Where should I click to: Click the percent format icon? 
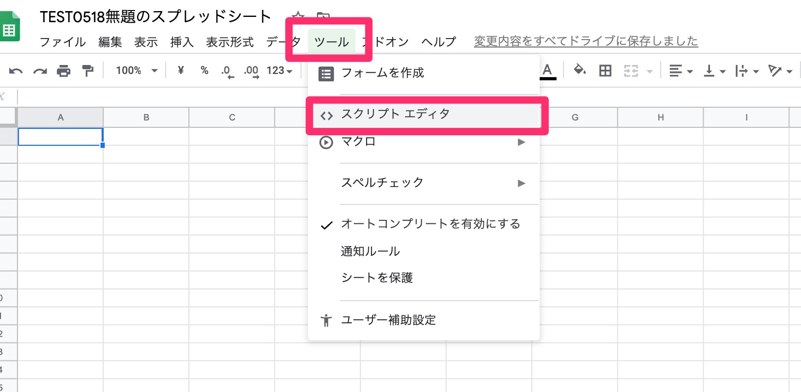point(204,70)
